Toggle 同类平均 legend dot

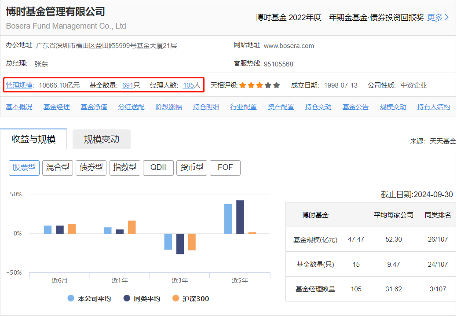(x=127, y=298)
